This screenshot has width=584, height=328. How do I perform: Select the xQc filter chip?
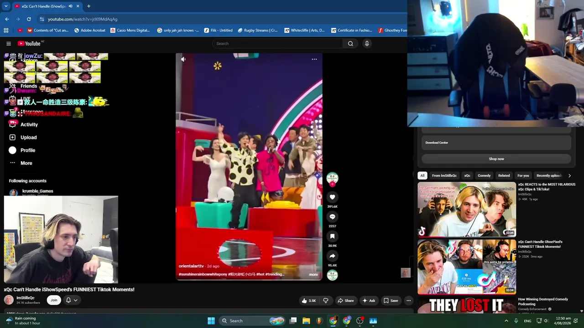(x=467, y=175)
